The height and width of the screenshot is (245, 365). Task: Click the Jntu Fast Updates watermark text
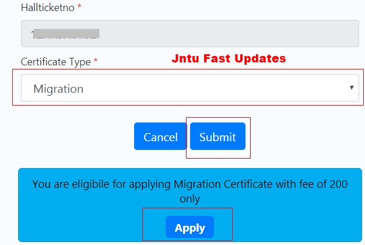click(x=229, y=58)
